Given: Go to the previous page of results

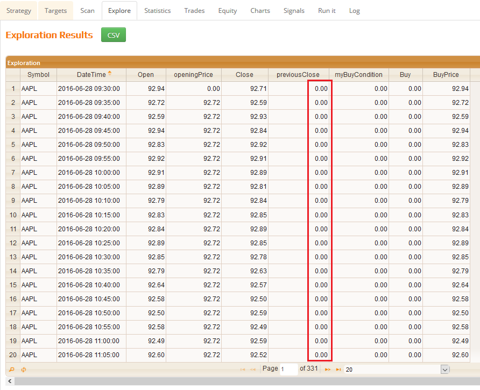Looking at the screenshot, I should [253, 370].
